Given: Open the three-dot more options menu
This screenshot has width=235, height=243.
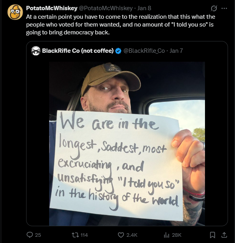Looking at the screenshot, I should pyautogui.click(x=224, y=8).
